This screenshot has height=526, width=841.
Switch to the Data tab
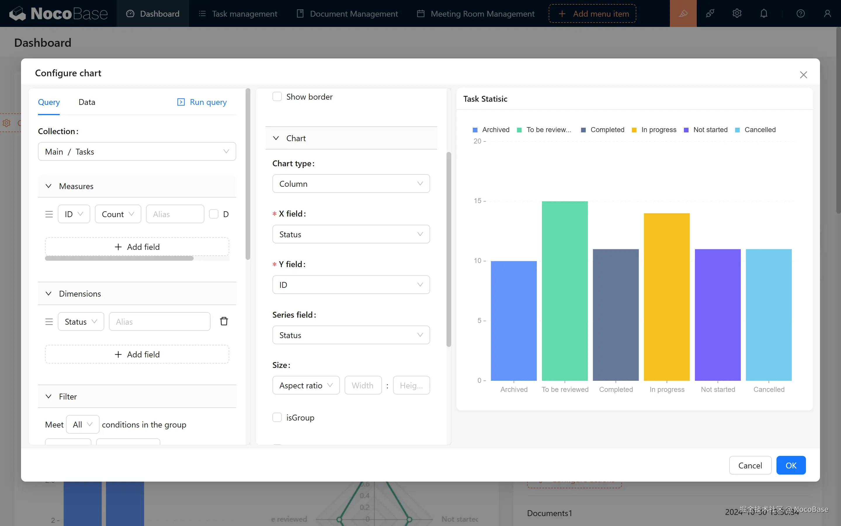(86, 102)
